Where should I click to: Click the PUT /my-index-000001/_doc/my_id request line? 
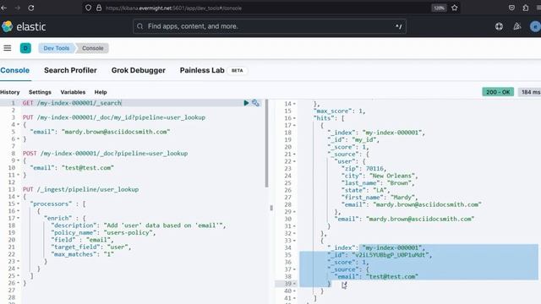[x=114, y=117]
